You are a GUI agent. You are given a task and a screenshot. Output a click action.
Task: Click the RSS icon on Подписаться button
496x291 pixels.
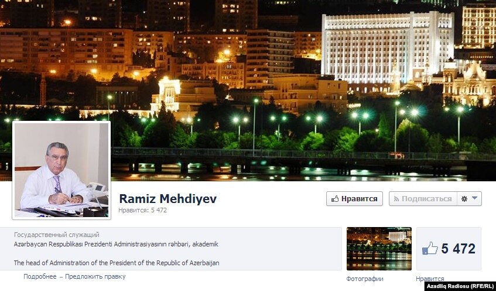pos(396,199)
